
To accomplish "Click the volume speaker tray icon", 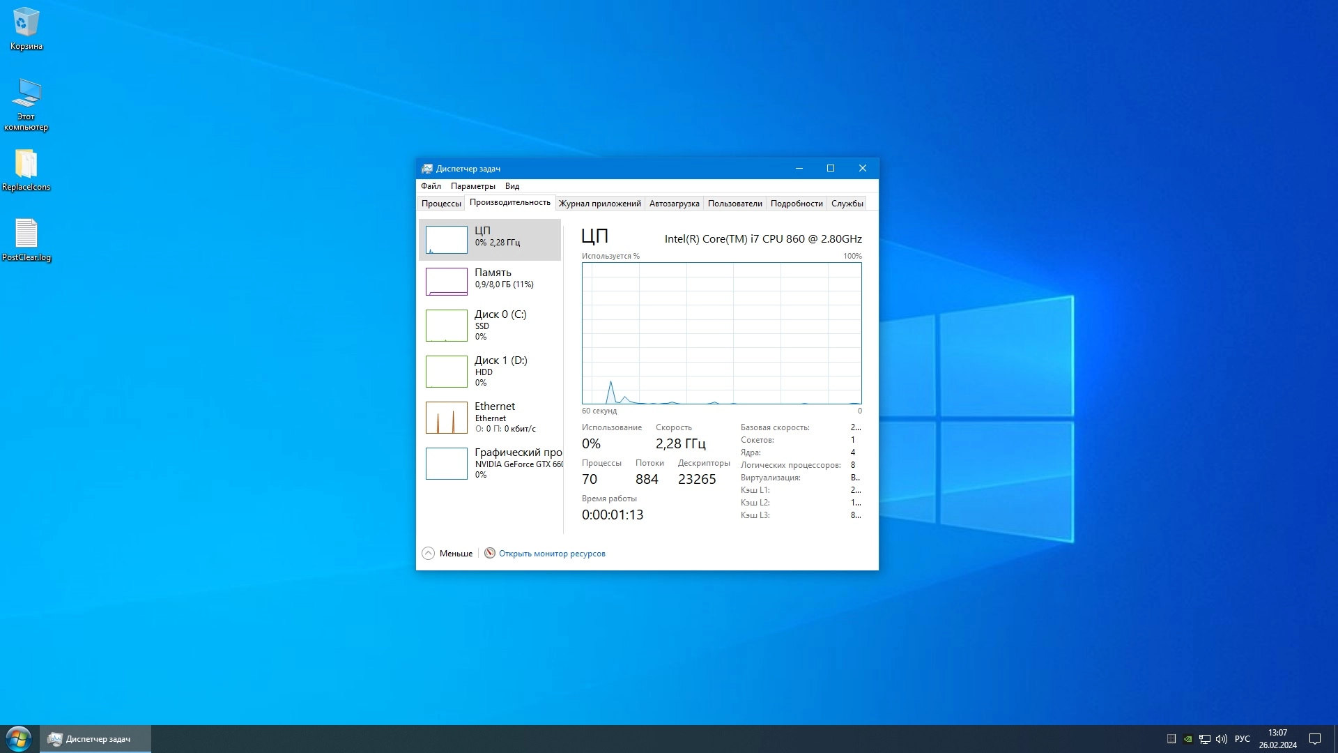I will [1221, 739].
